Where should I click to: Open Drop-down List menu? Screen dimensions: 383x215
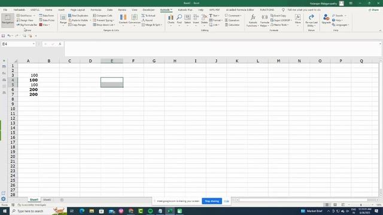(x=104, y=25)
